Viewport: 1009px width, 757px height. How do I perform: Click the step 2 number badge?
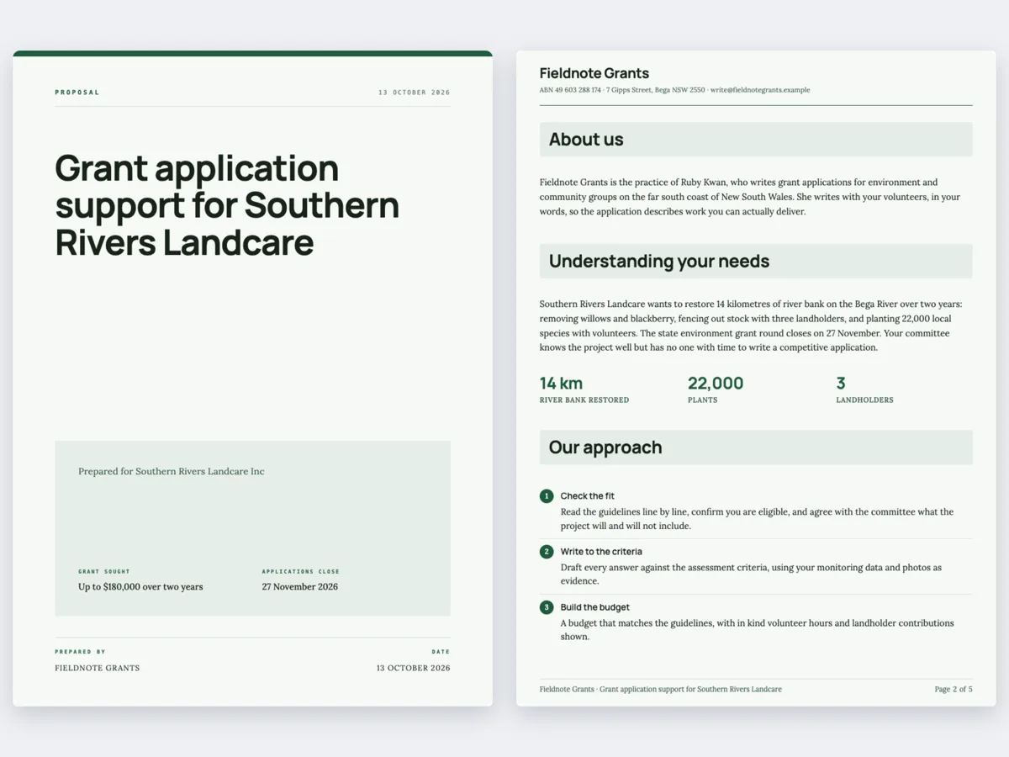[547, 552]
